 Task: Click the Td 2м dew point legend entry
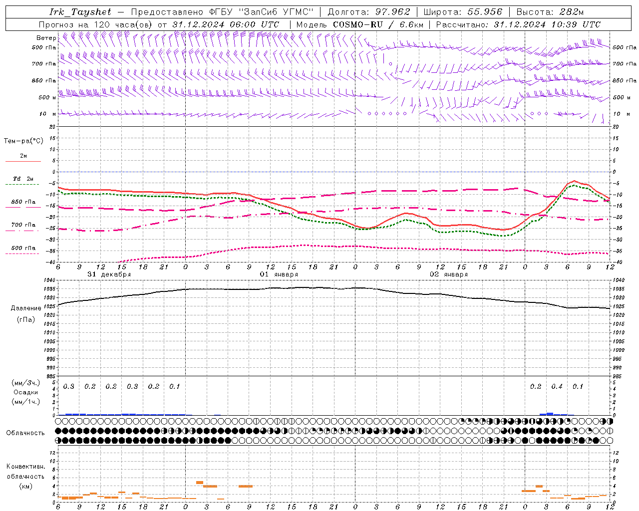coord(23,179)
